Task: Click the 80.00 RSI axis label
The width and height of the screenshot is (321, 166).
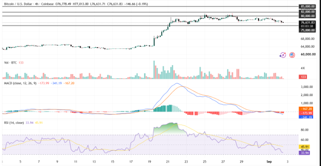Action: click(304, 130)
